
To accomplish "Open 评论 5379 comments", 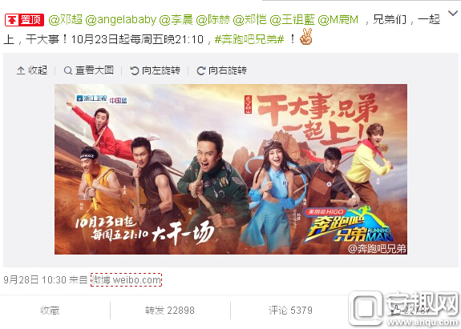I will tap(290, 311).
